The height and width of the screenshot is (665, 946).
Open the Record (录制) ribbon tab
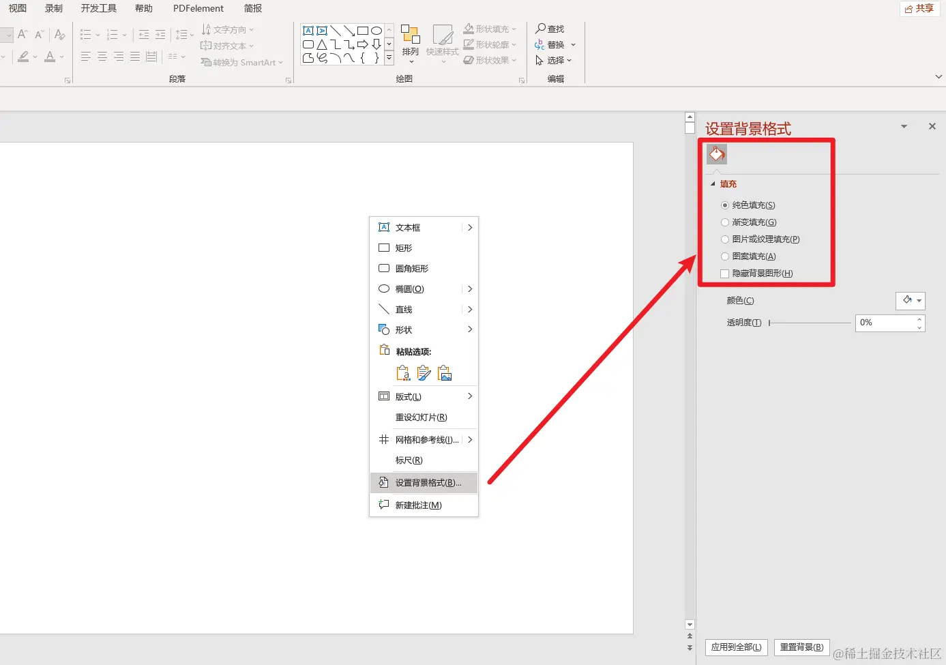tap(54, 8)
